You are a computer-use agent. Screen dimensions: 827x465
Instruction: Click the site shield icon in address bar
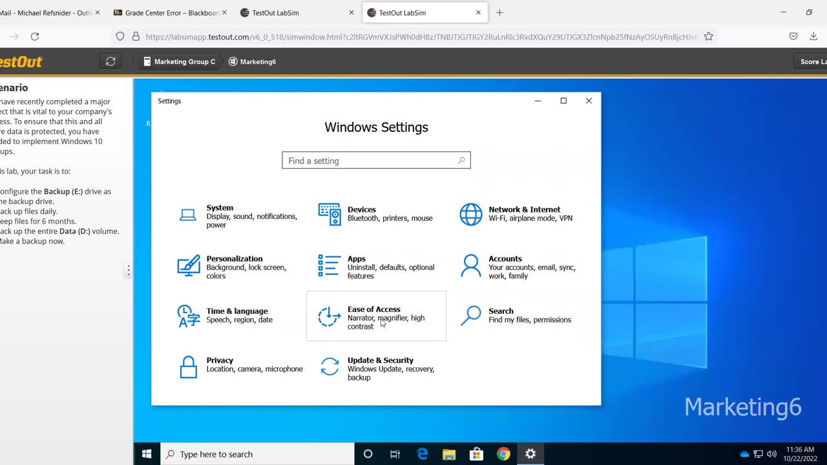pyautogui.click(x=120, y=37)
